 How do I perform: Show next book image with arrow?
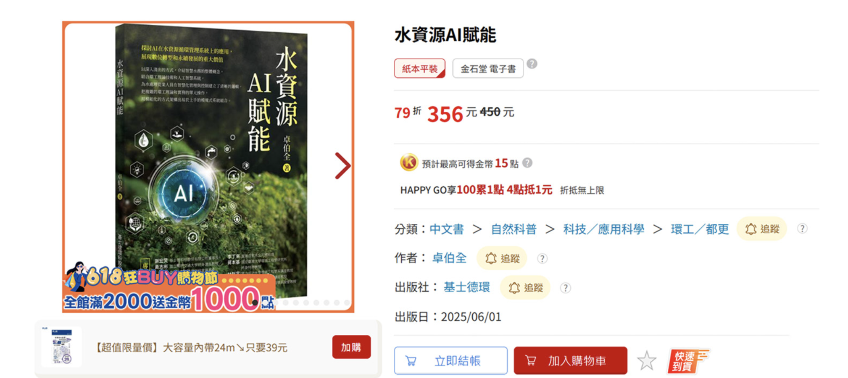point(342,166)
